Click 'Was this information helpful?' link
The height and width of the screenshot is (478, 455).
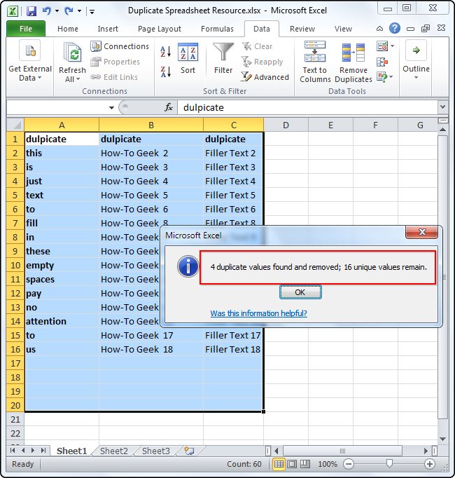258,313
